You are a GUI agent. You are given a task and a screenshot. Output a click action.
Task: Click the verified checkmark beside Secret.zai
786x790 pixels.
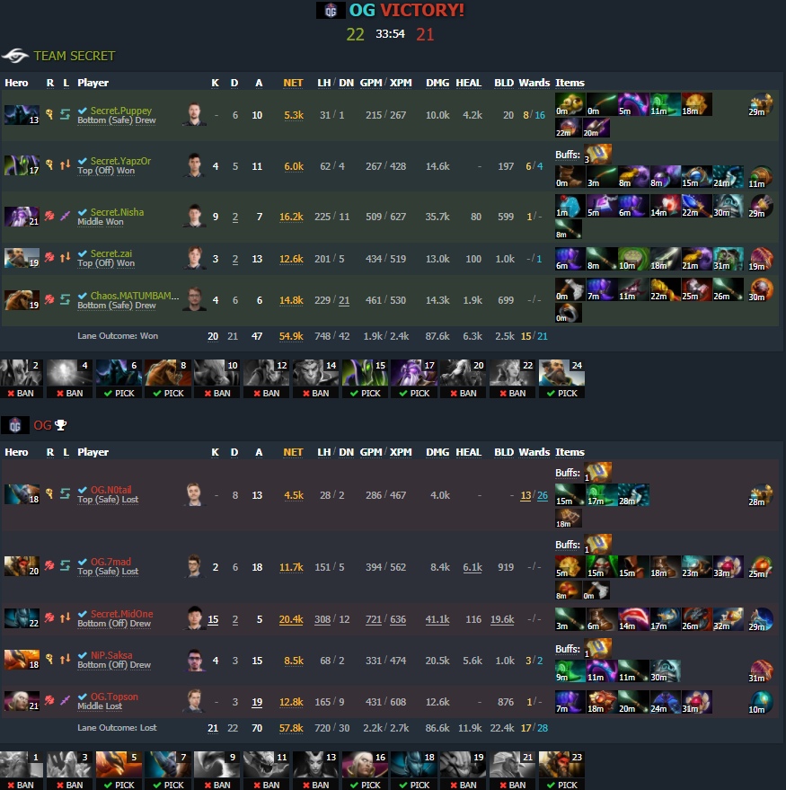[x=83, y=253]
